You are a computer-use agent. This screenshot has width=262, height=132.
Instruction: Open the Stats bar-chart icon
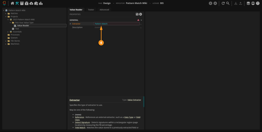click(x=41, y=3)
